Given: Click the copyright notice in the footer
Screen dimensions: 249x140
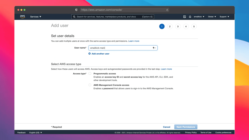Looking at the screenshot, I should [148, 132].
